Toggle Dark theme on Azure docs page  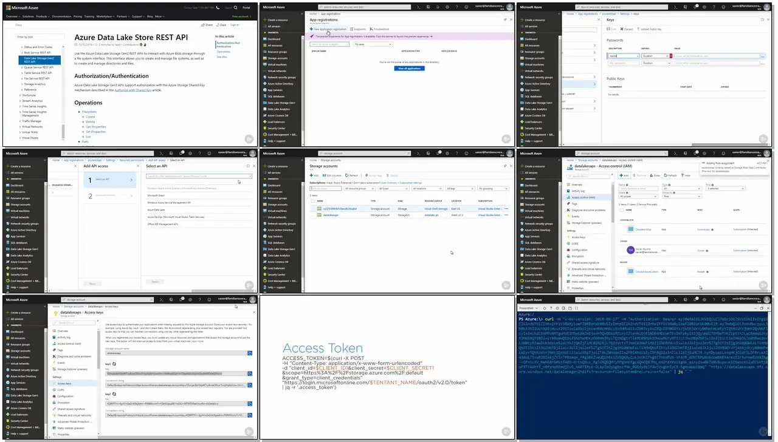pyautogui.click(x=221, y=25)
